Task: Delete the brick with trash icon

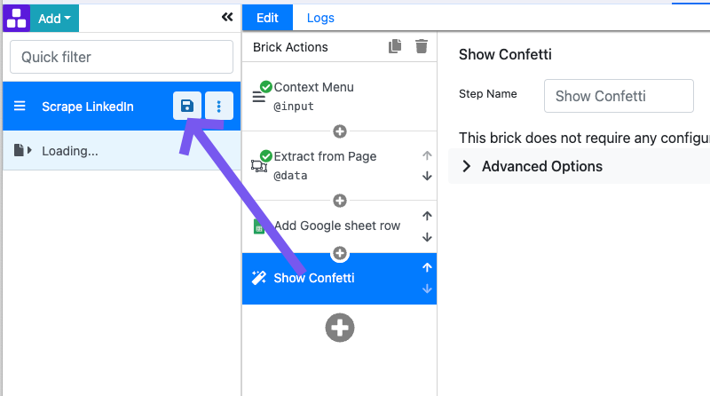Action: (422, 47)
